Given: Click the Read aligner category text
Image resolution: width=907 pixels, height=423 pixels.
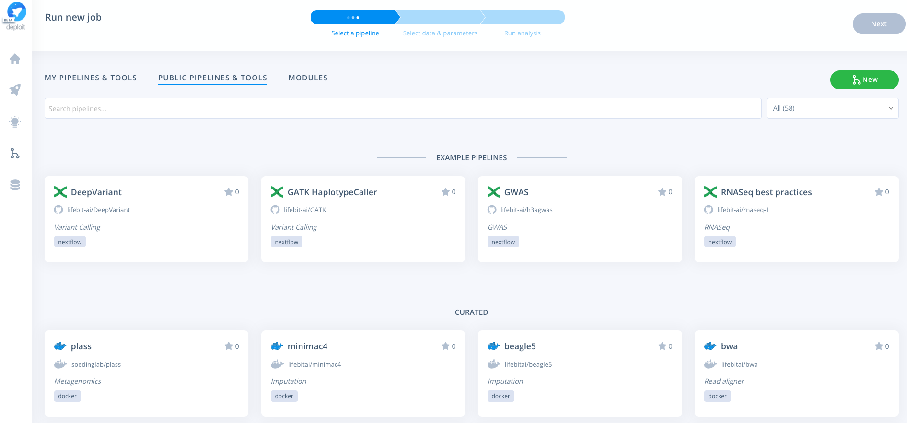Looking at the screenshot, I should 724,381.
